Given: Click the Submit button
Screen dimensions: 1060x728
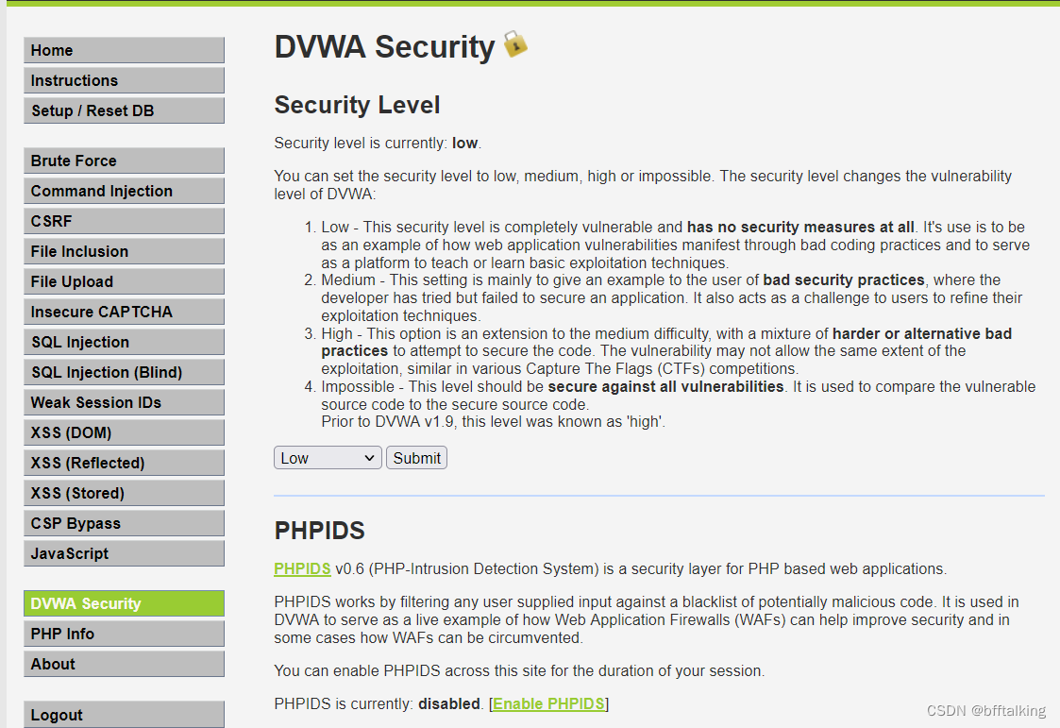Looking at the screenshot, I should point(416,458).
